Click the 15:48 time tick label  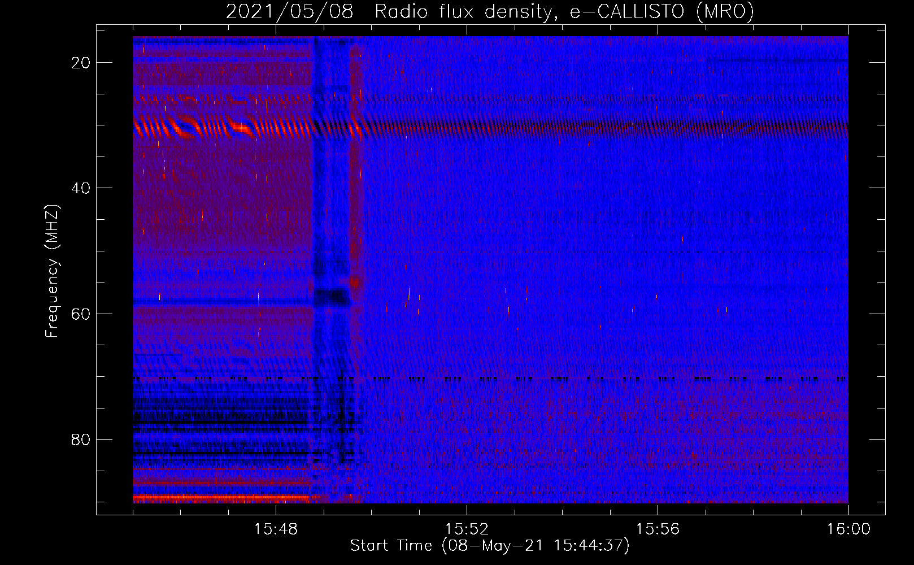pos(276,529)
